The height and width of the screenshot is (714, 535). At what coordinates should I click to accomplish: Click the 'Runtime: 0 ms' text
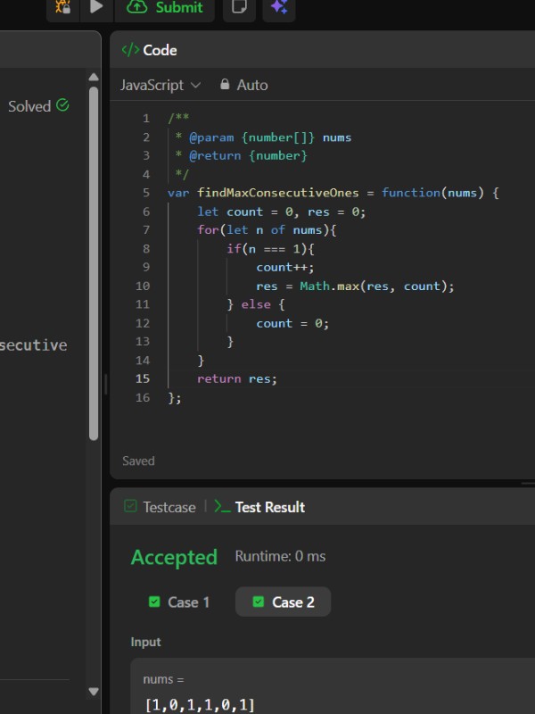280,556
